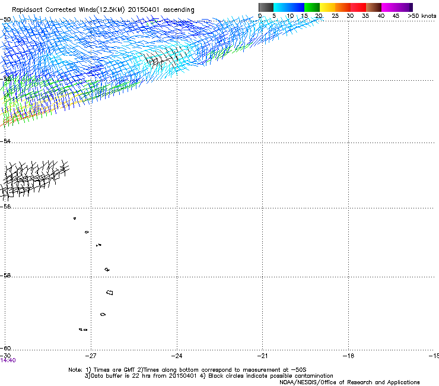Viewport: 439px width, 386px height.
Task: Click the '>50 knots' legend label
Action: (x=422, y=16)
